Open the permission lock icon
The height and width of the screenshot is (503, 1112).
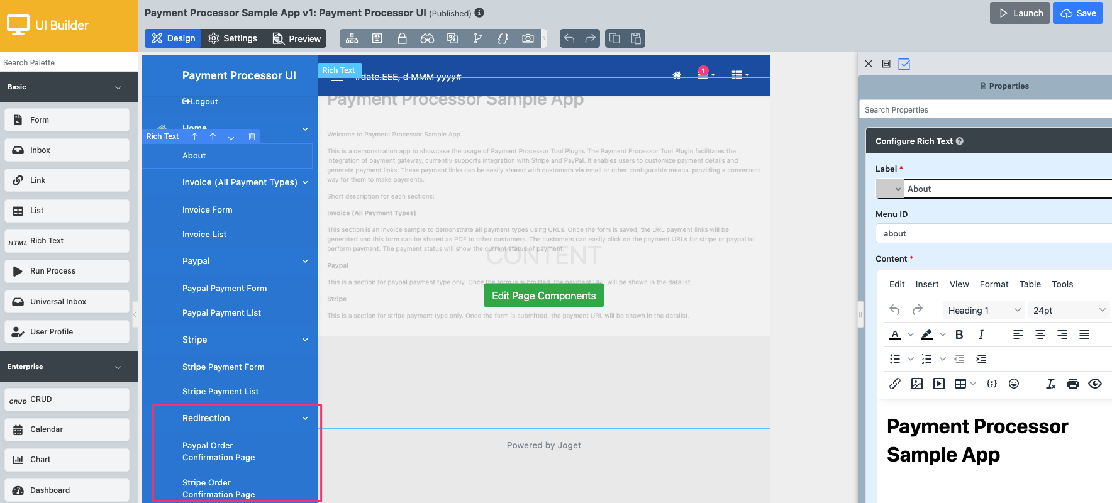402,38
